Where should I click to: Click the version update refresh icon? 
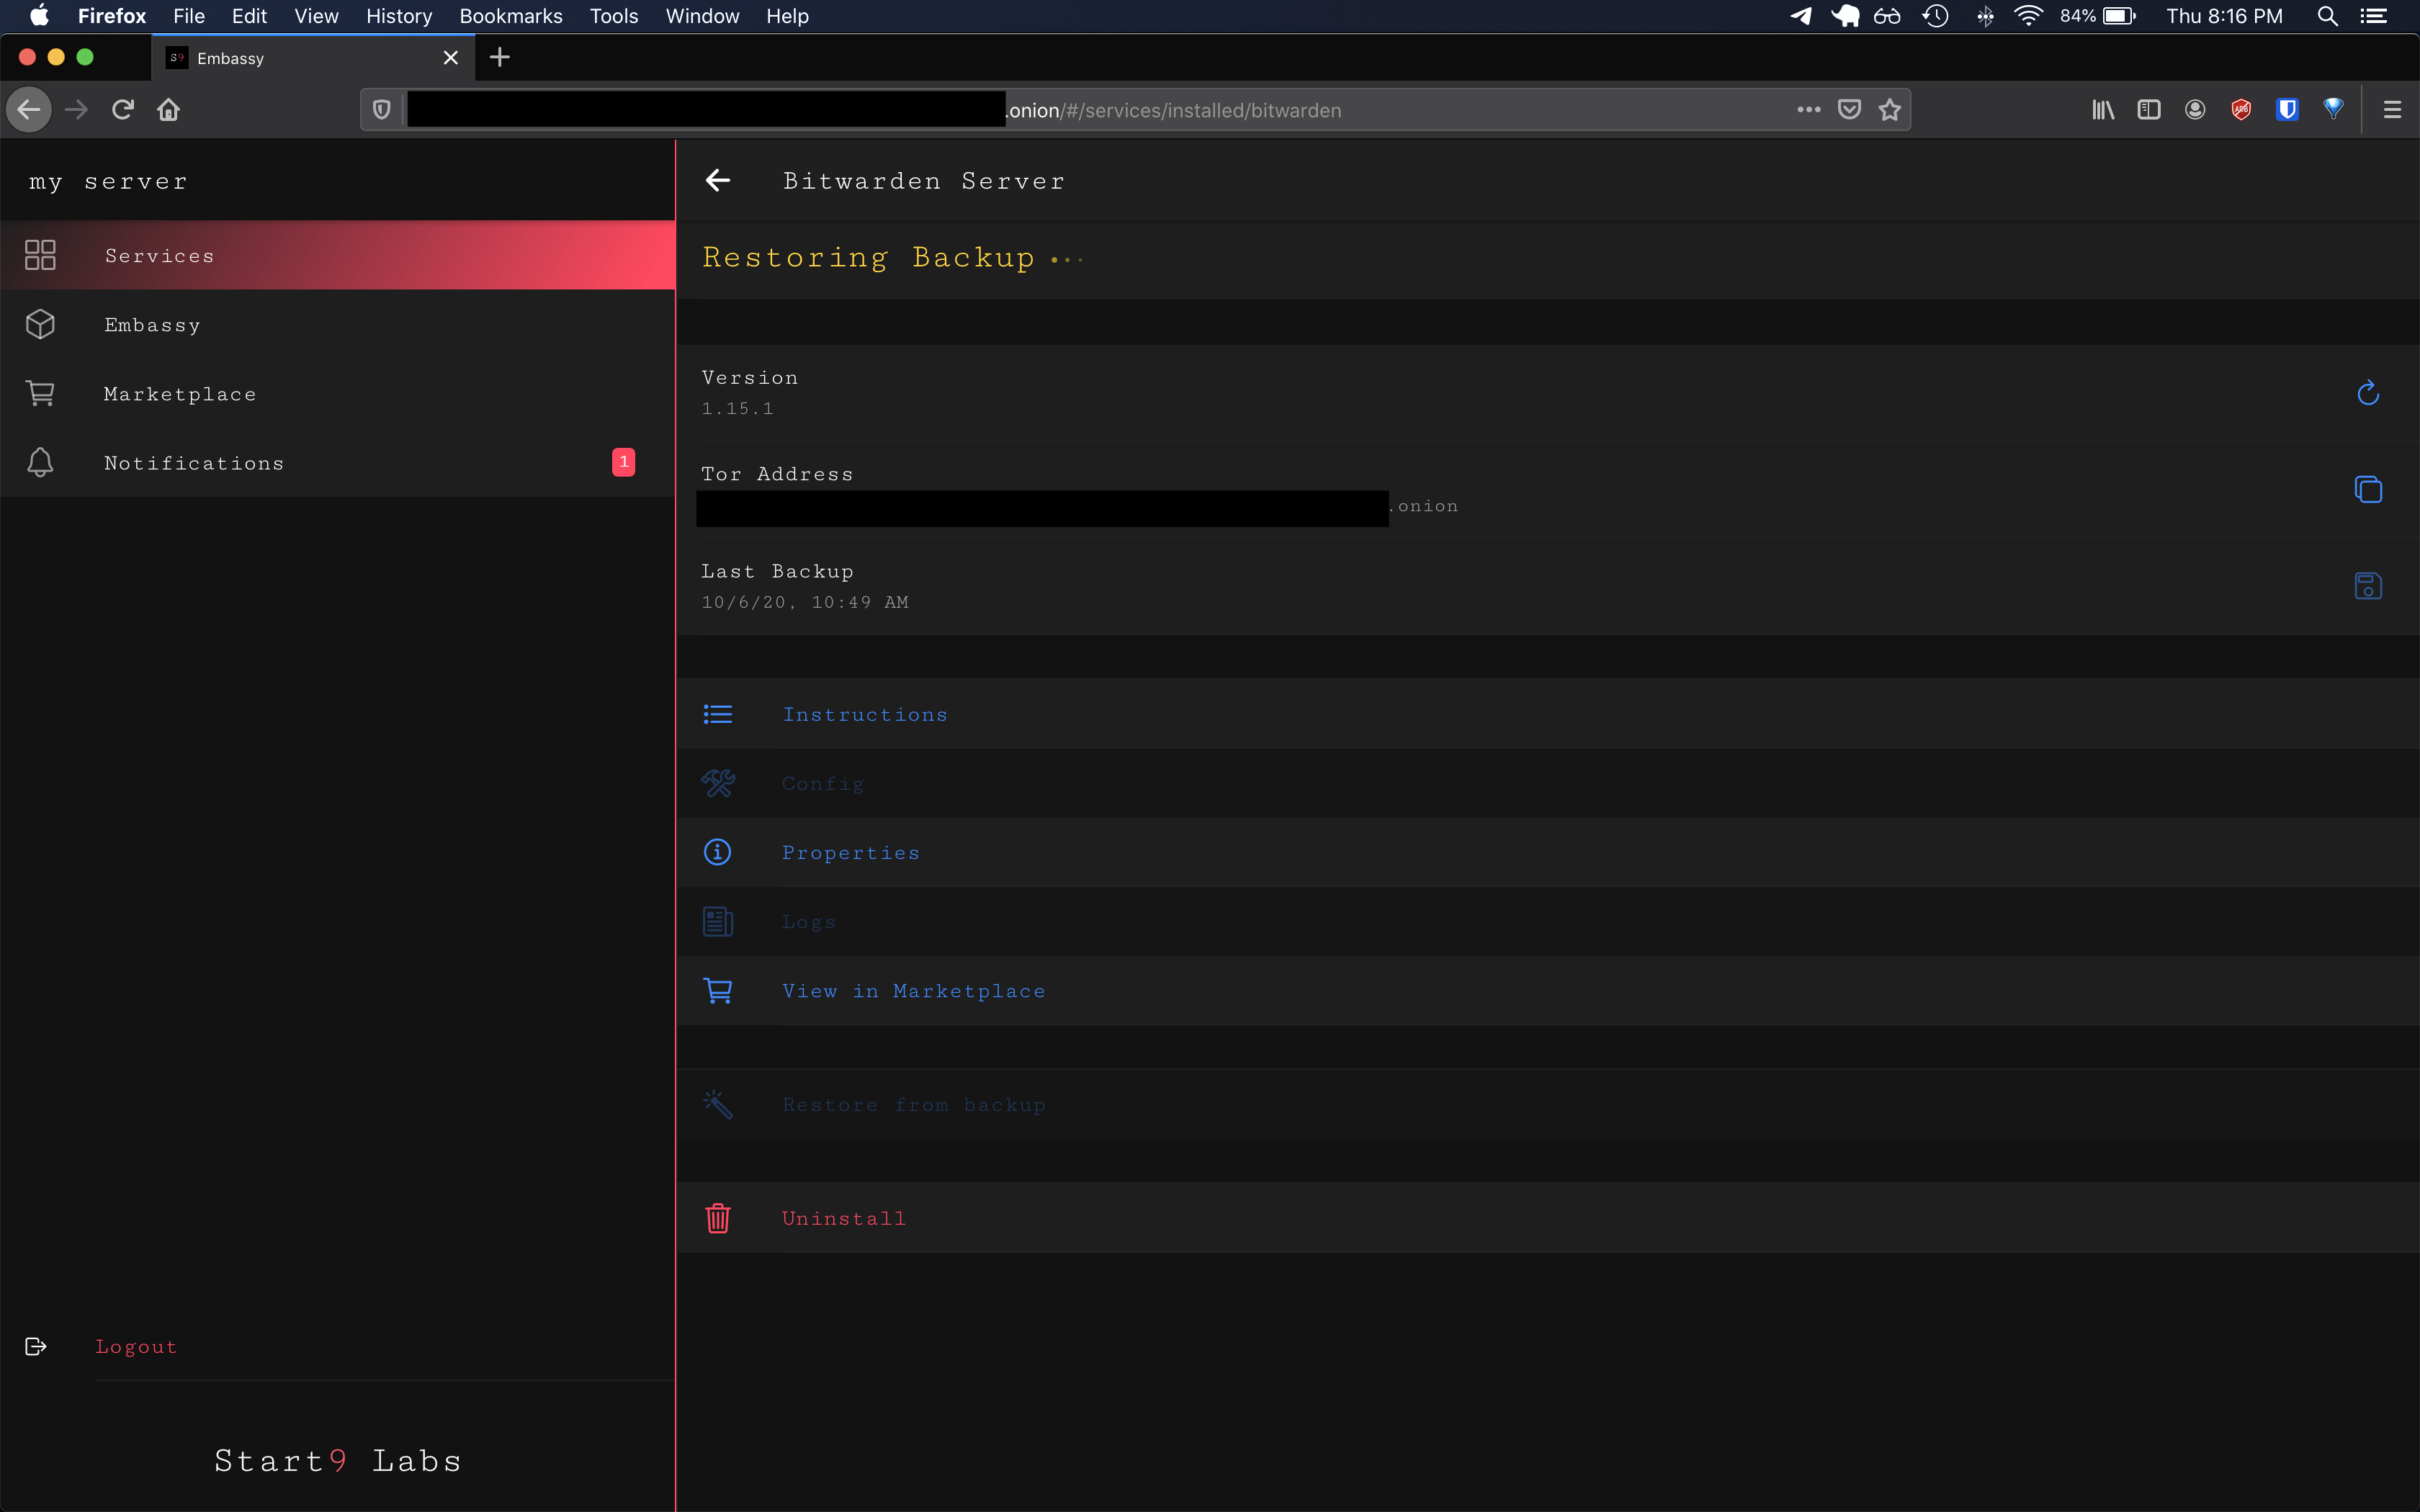(x=2367, y=393)
